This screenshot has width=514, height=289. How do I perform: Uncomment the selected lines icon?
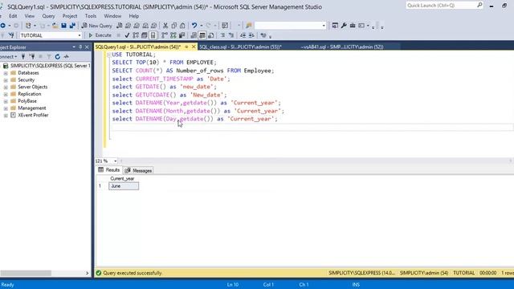231,35
